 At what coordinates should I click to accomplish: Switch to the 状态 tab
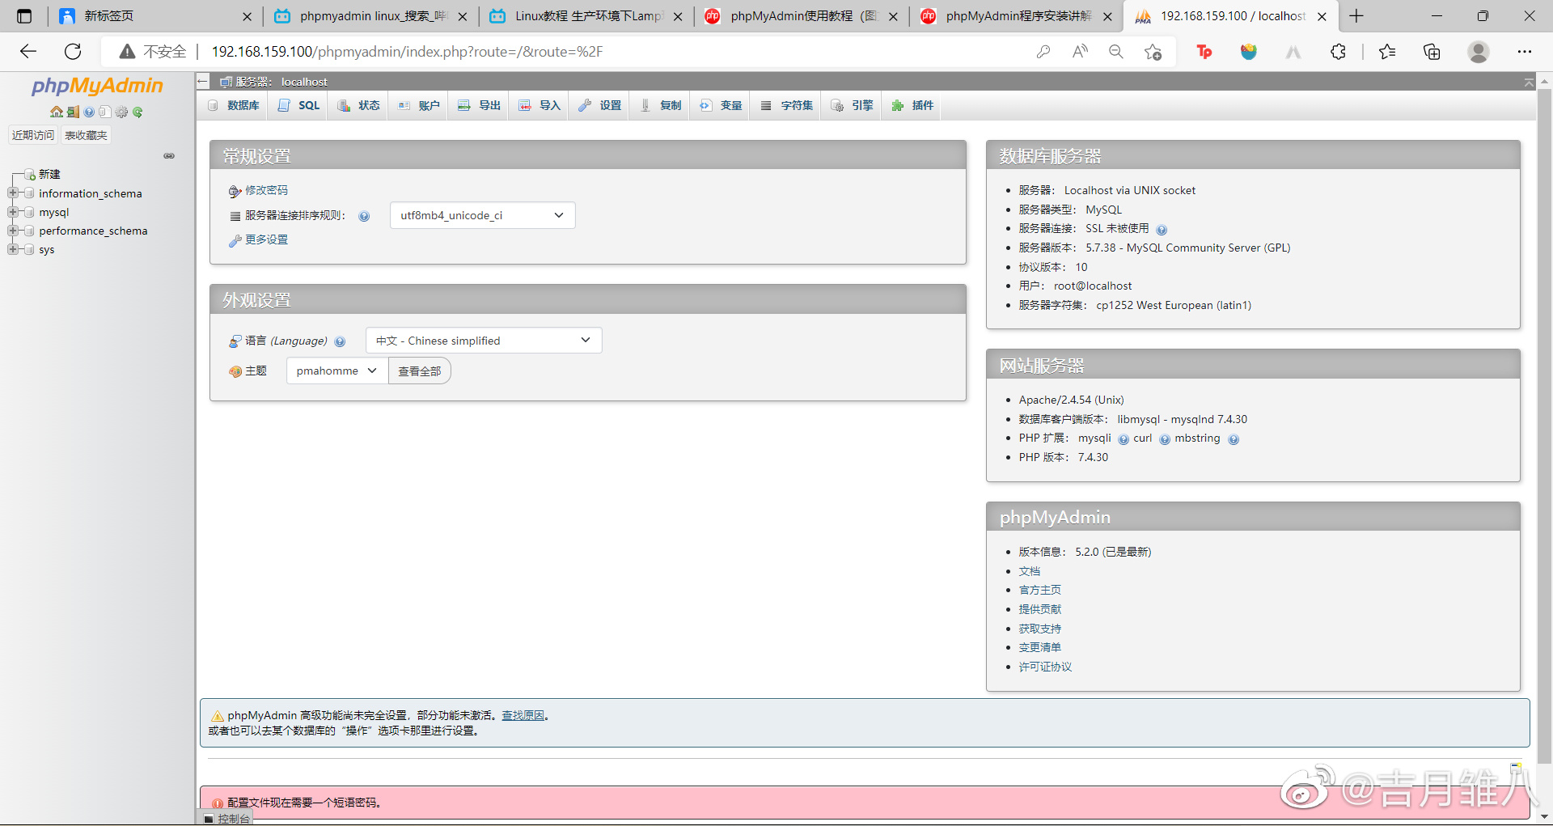pyautogui.click(x=359, y=105)
